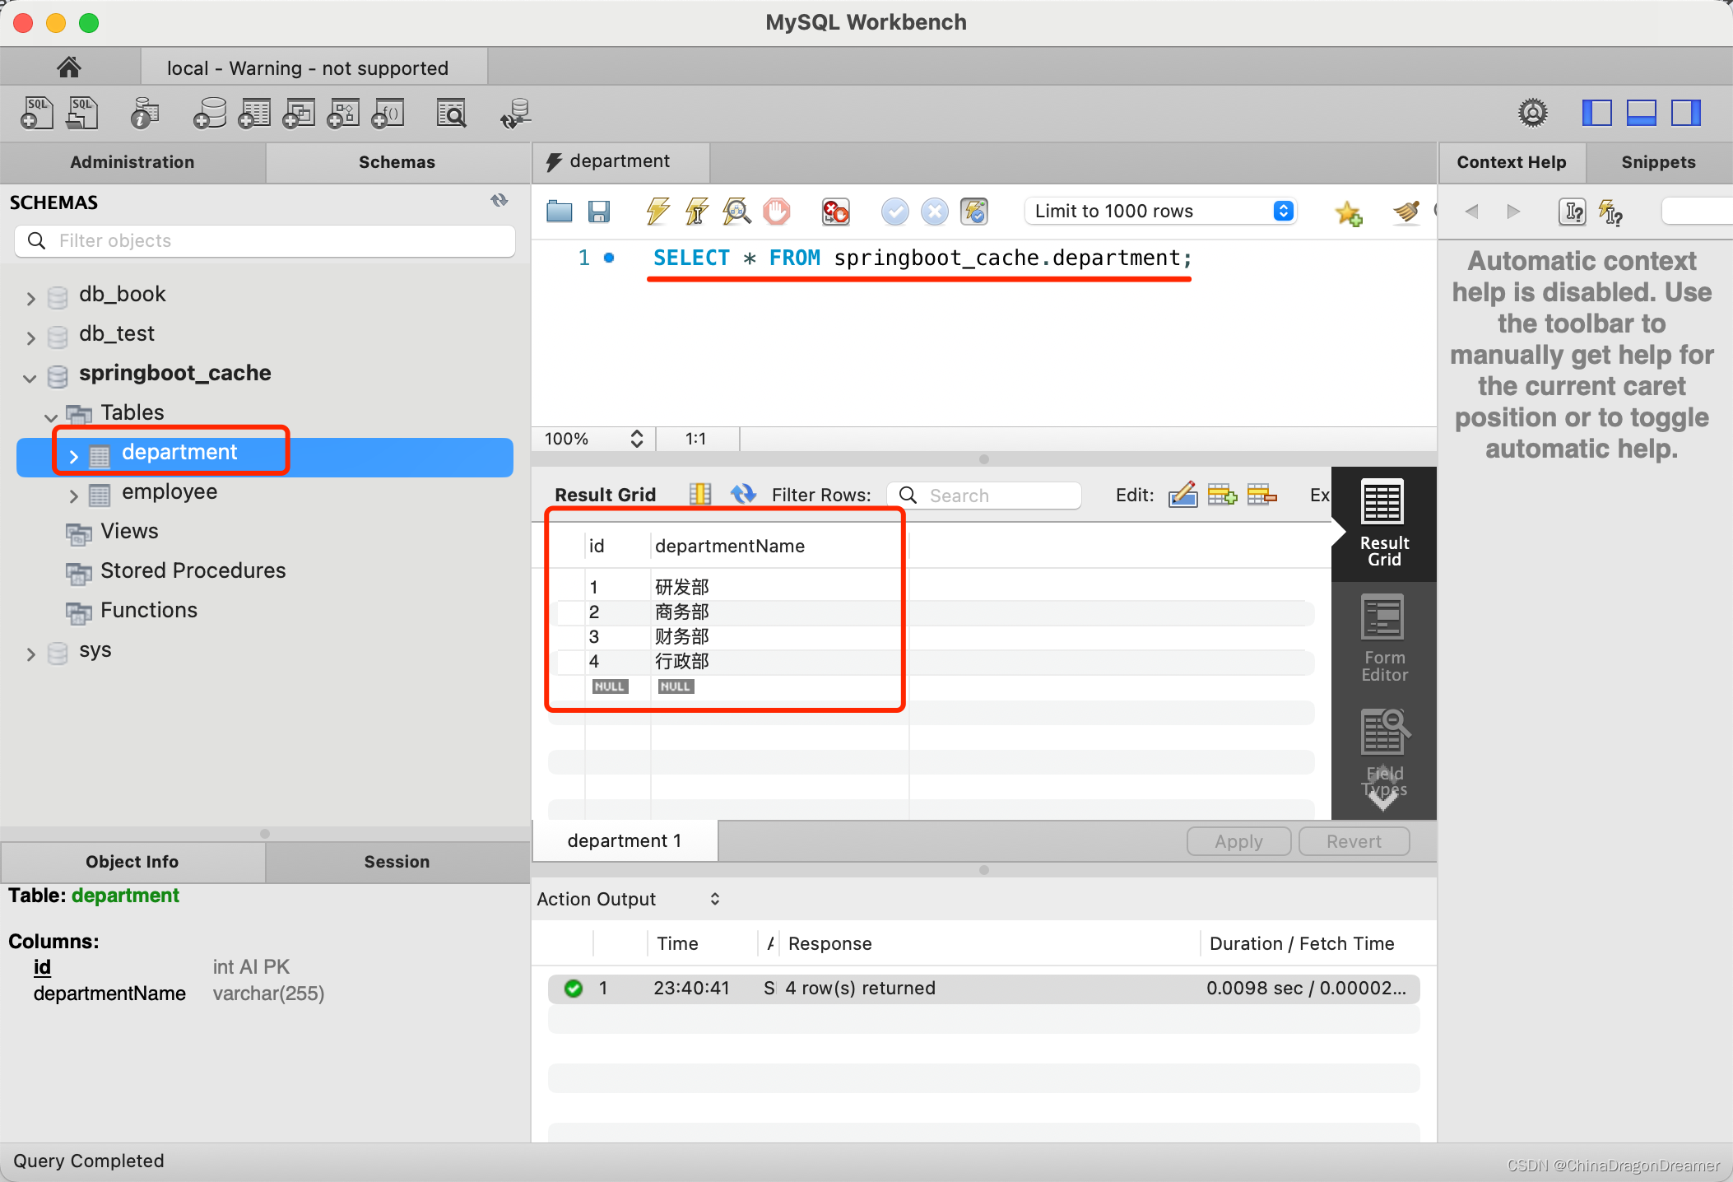Open the Action Output selector
This screenshot has width=1733, height=1182.
pyautogui.click(x=630, y=899)
